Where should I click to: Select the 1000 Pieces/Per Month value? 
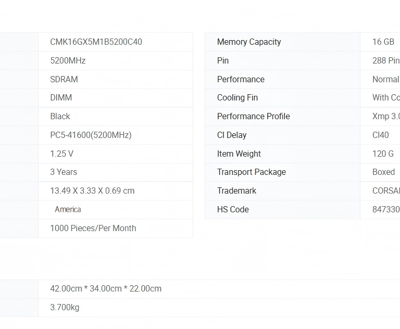tap(93, 229)
